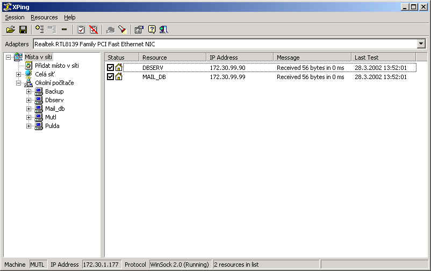The height and width of the screenshot is (271, 431).
Task: Sort by the Status column header
Action: pos(122,57)
